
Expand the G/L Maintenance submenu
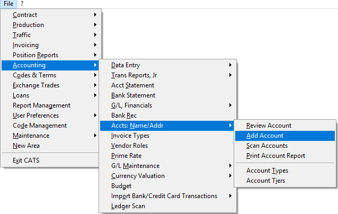click(167, 166)
